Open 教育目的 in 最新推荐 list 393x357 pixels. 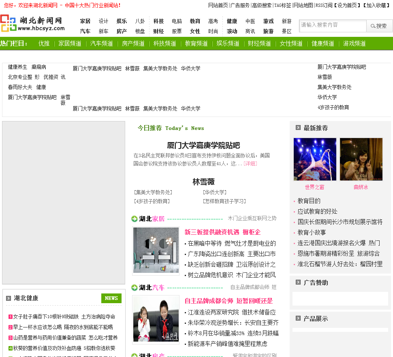309,201
